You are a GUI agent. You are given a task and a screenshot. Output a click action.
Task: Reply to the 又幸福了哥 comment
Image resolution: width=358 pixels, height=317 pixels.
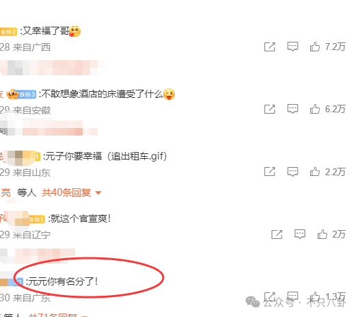[292, 47]
